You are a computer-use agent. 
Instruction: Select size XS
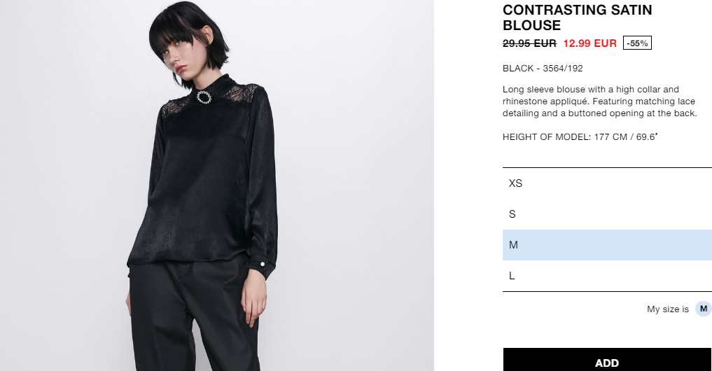coord(607,183)
